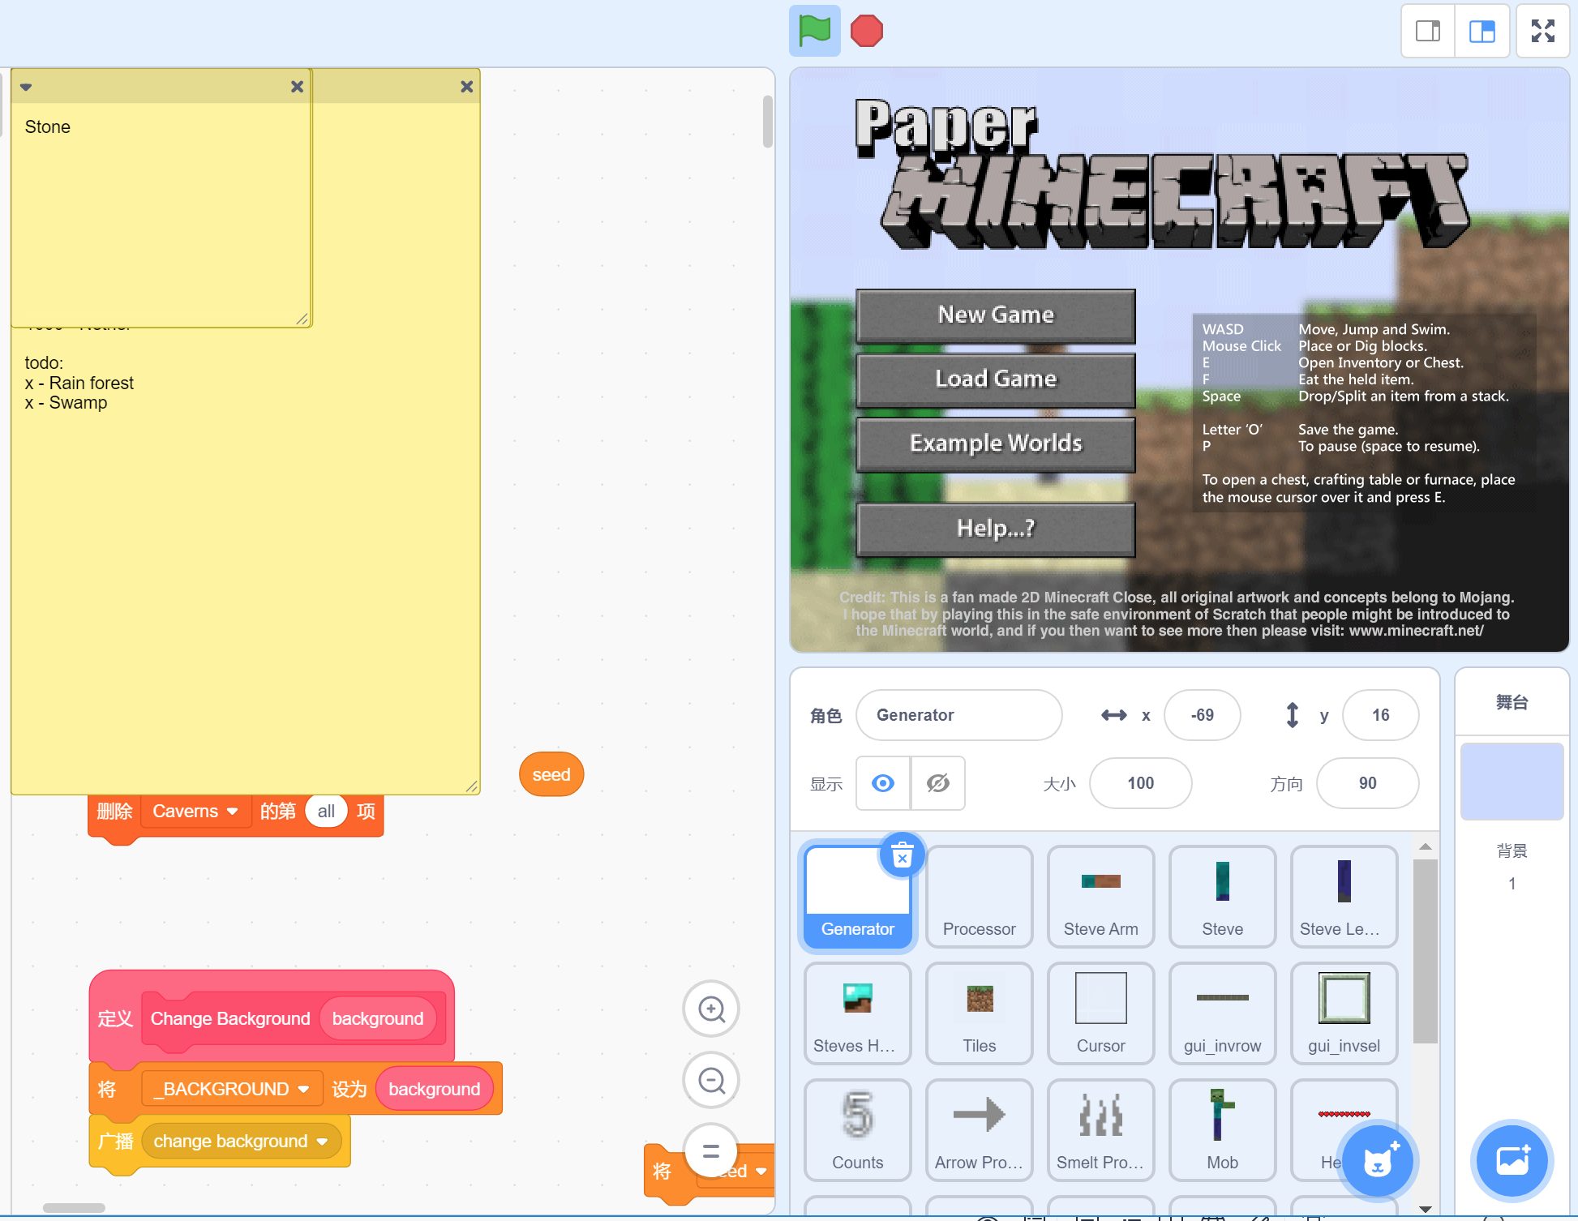Close the larger todo comment note

[466, 87]
